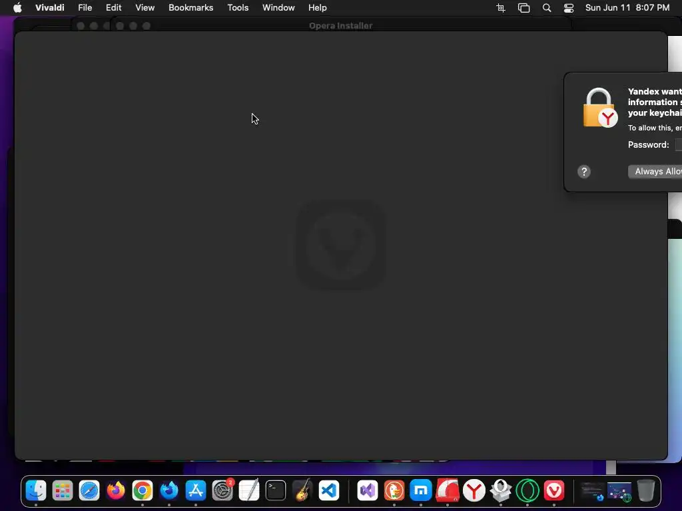
Task: Open the Opera Installer box icon
Action: click(501, 490)
